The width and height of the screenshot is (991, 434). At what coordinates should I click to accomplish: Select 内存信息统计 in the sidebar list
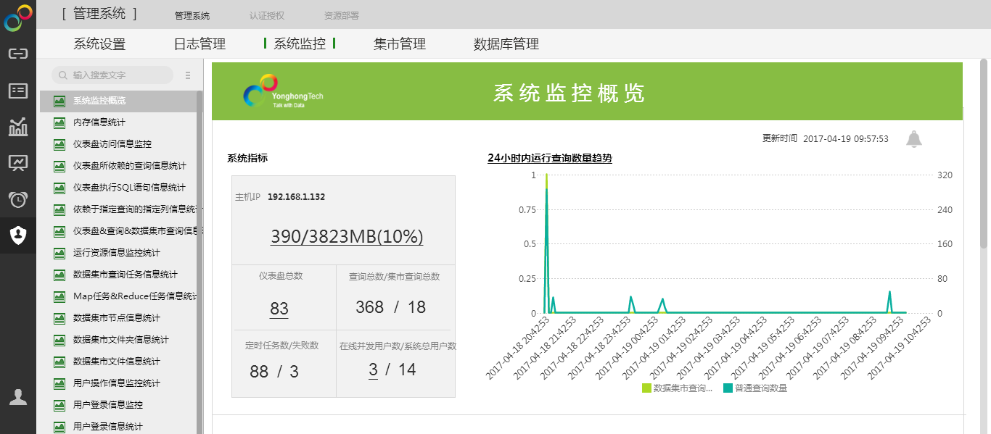point(99,122)
